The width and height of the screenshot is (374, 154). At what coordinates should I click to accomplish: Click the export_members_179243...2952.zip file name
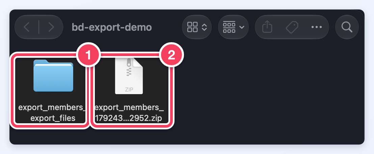pyautogui.click(x=129, y=113)
